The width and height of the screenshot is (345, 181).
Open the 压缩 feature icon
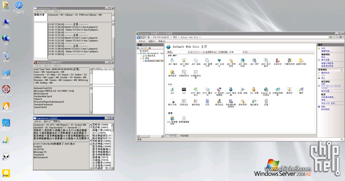click(266, 102)
